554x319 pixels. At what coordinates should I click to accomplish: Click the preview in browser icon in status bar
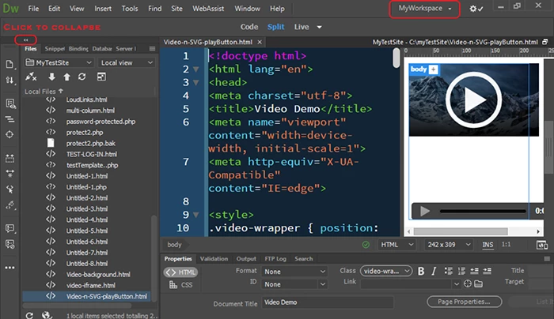(541, 245)
